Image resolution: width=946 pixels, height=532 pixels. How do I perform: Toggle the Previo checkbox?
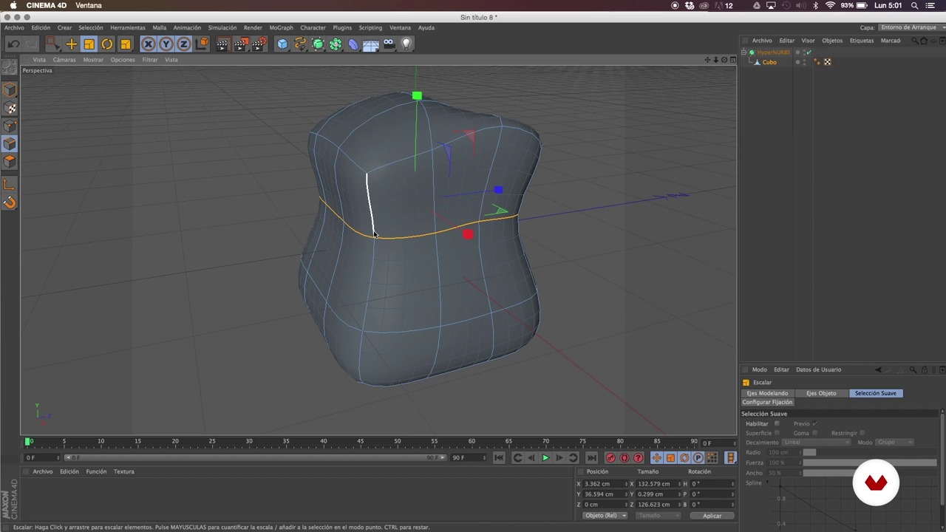pyautogui.click(x=814, y=423)
